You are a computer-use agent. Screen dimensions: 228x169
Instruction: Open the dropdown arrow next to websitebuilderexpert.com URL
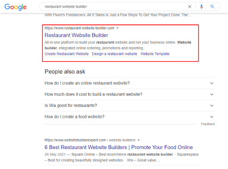pos(138,140)
